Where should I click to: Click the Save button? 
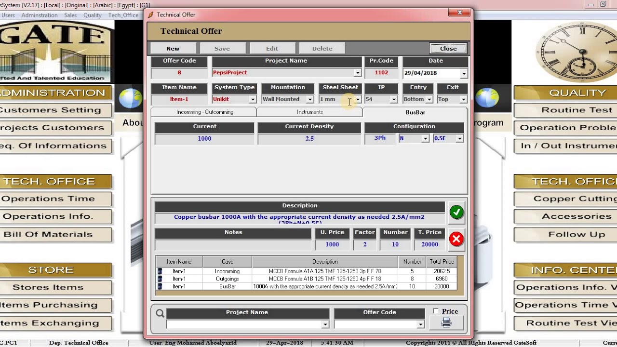coord(222,48)
